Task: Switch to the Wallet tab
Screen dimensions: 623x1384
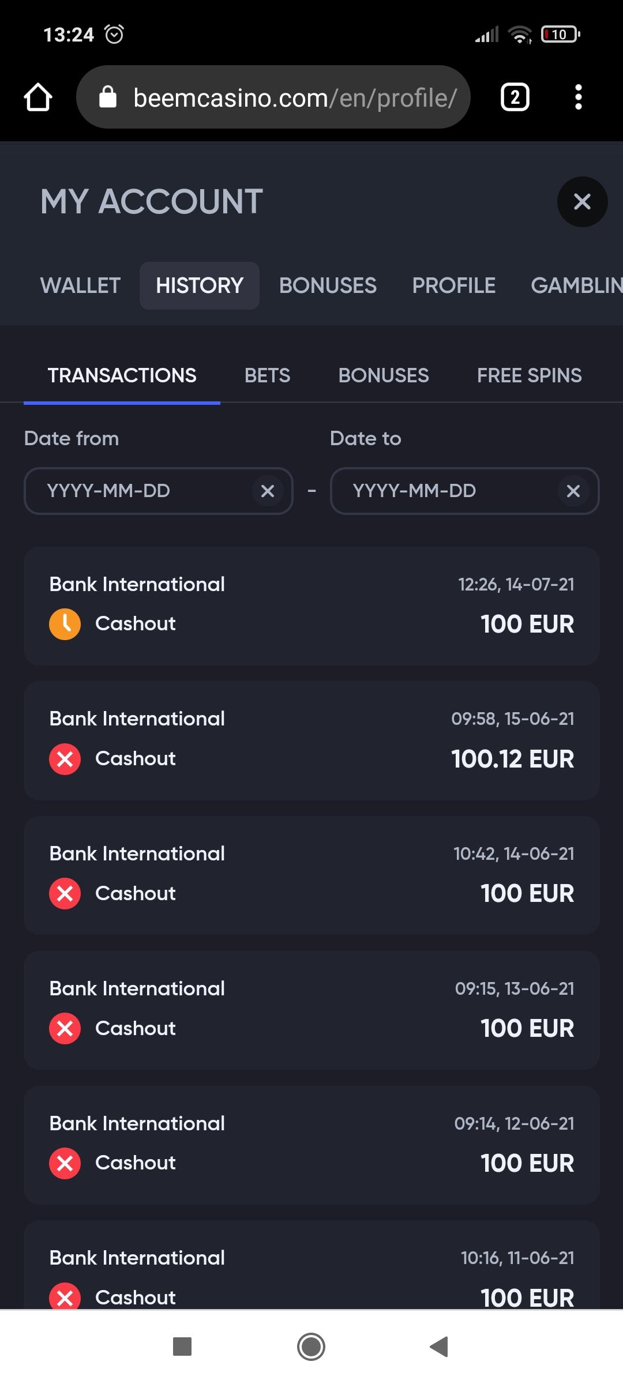Action: pyautogui.click(x=80, y=285)
